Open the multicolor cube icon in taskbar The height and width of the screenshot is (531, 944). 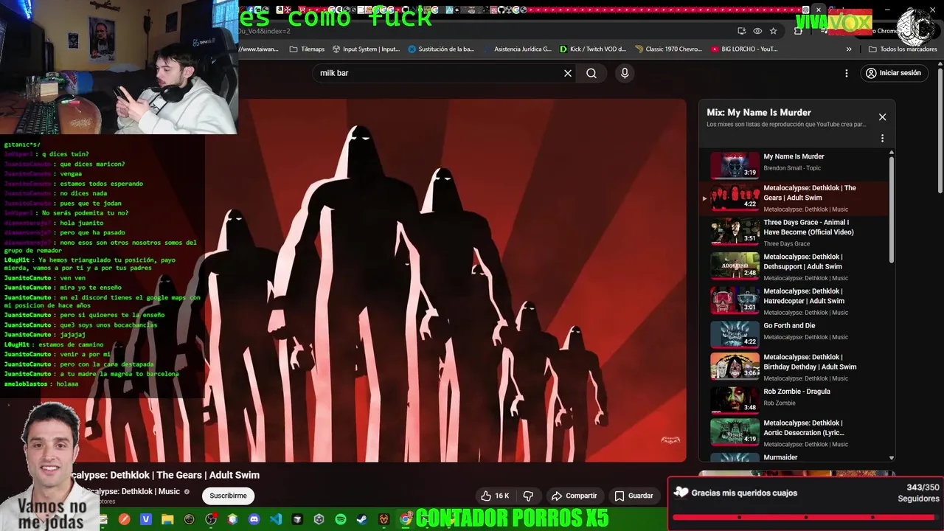(233, 519)
